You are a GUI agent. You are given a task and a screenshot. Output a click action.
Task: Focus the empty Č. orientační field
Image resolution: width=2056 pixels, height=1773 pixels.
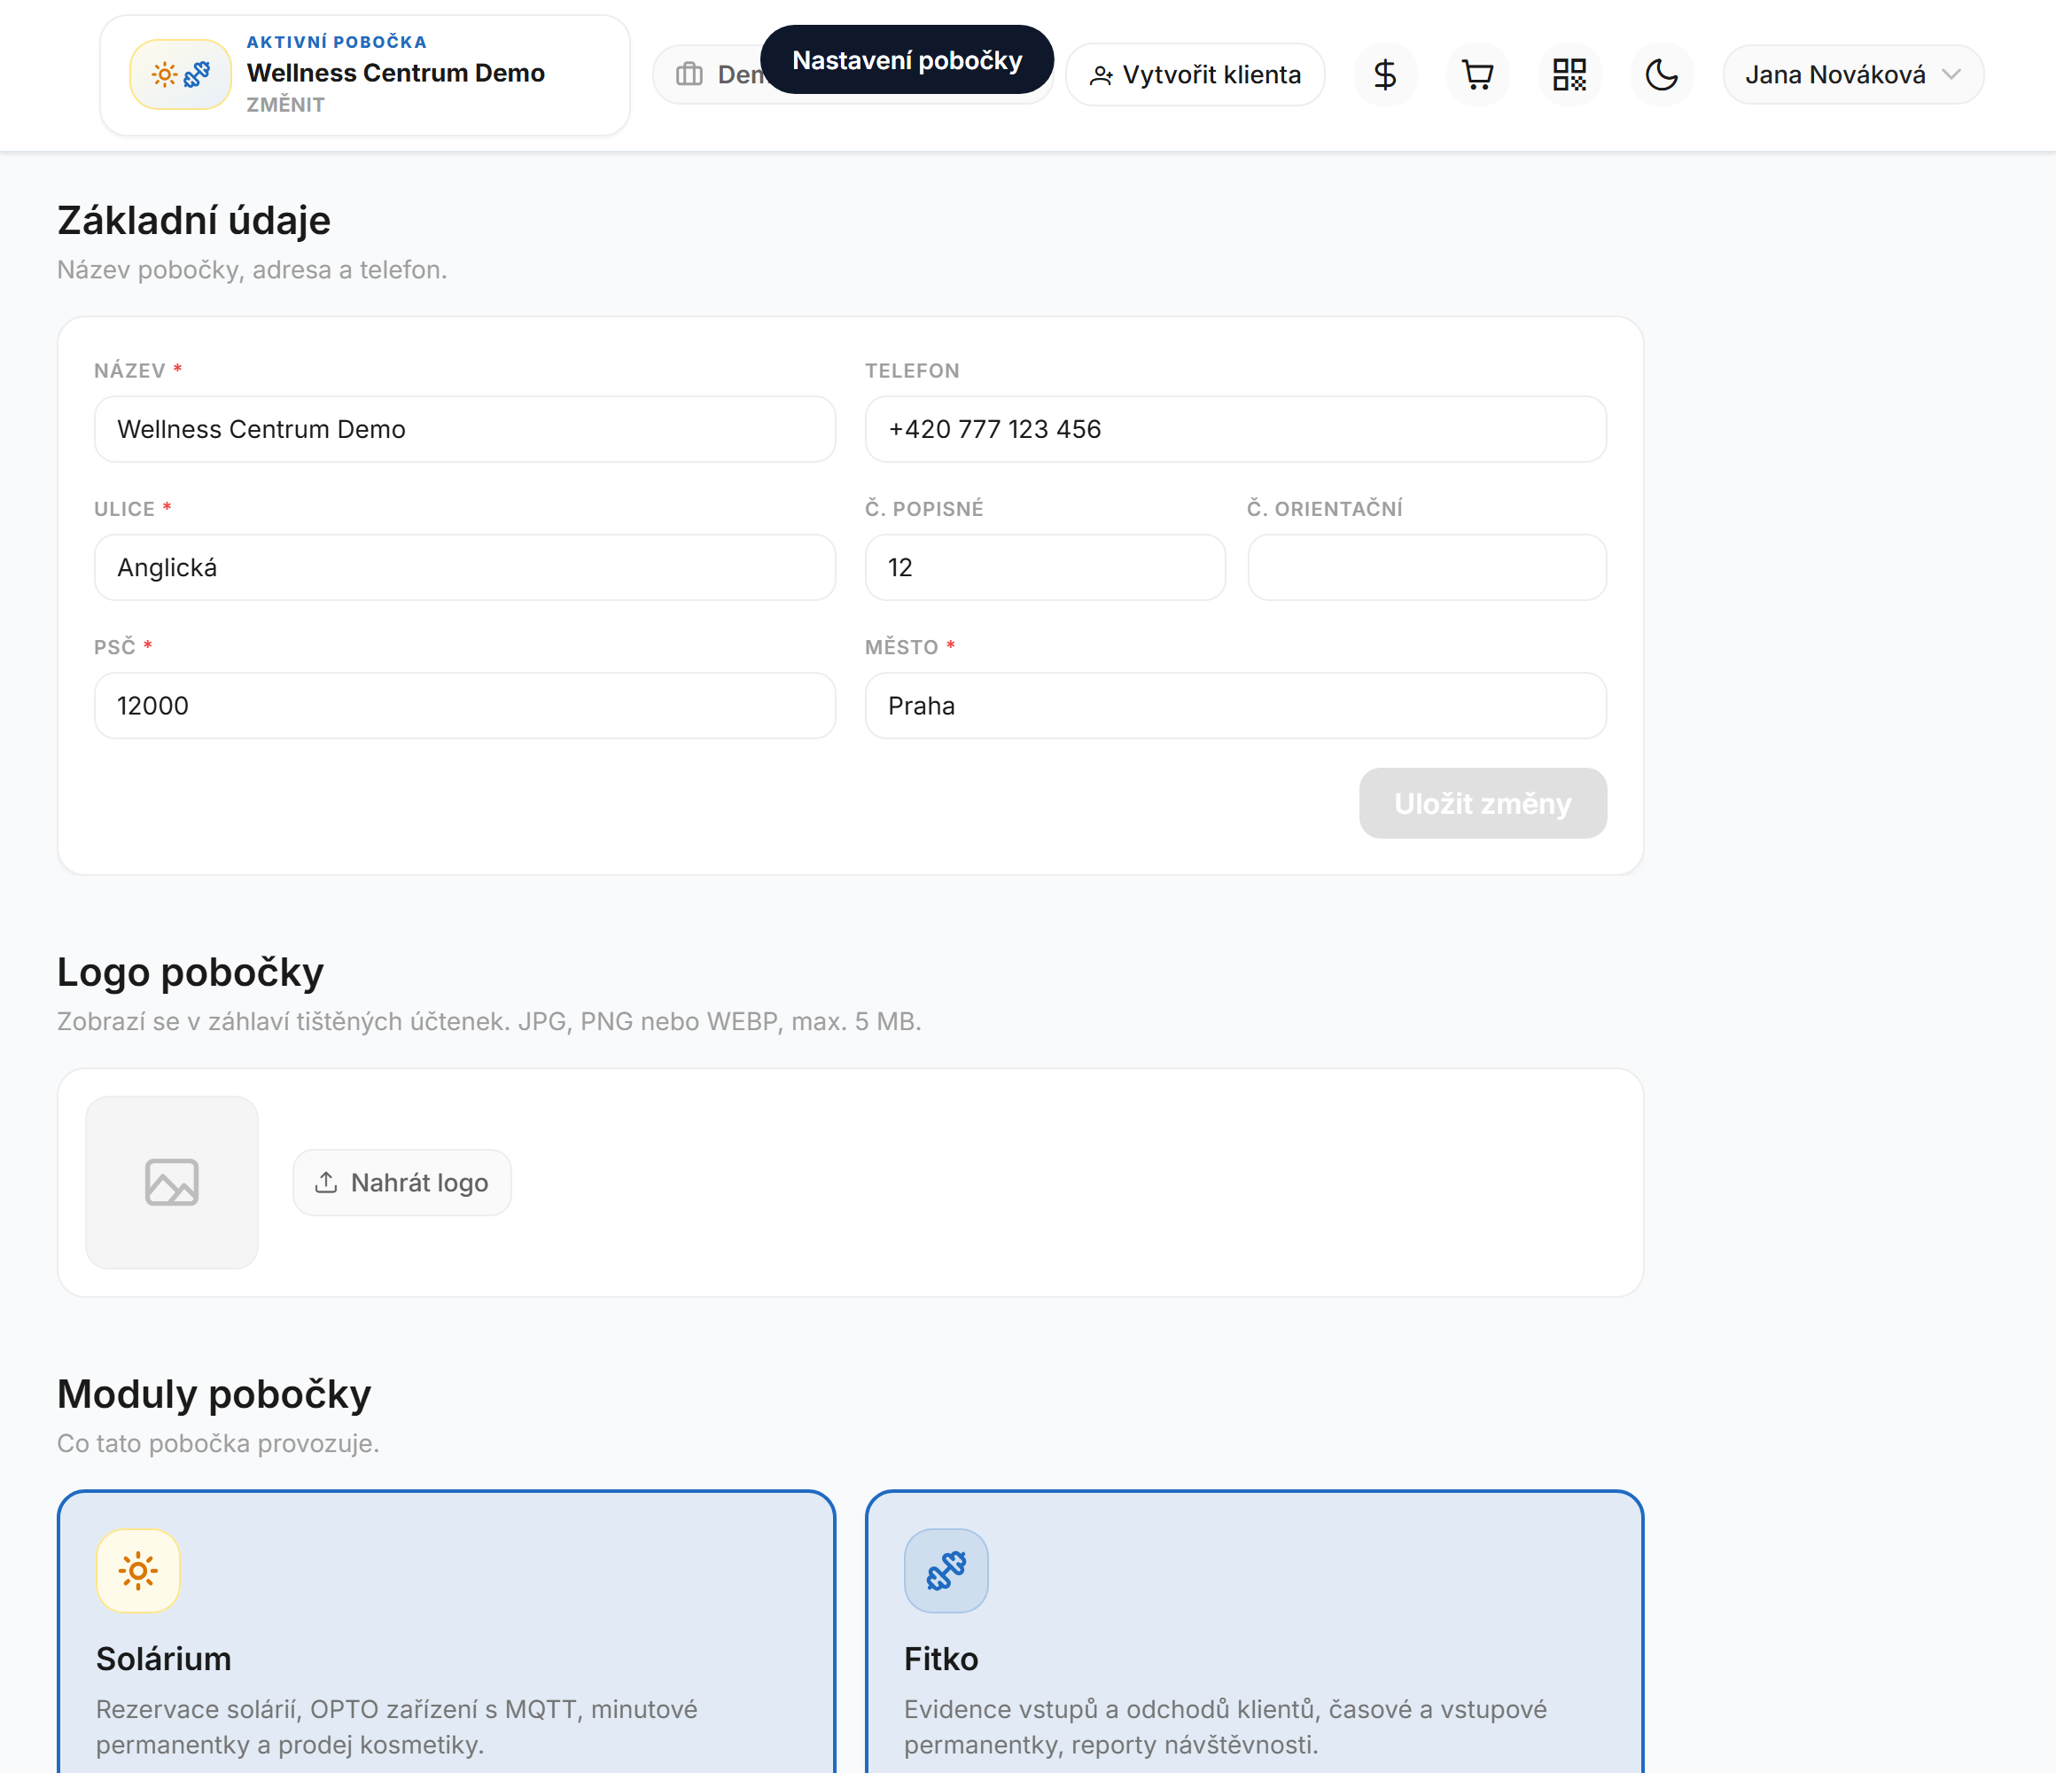[1427, 568]
